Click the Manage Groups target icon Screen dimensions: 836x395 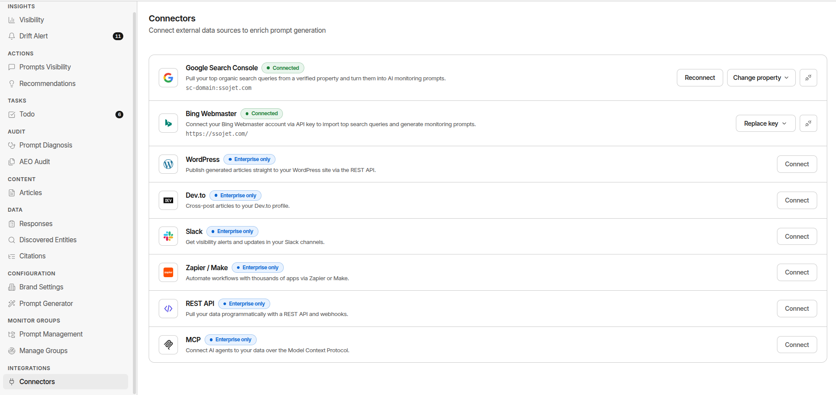12,351
